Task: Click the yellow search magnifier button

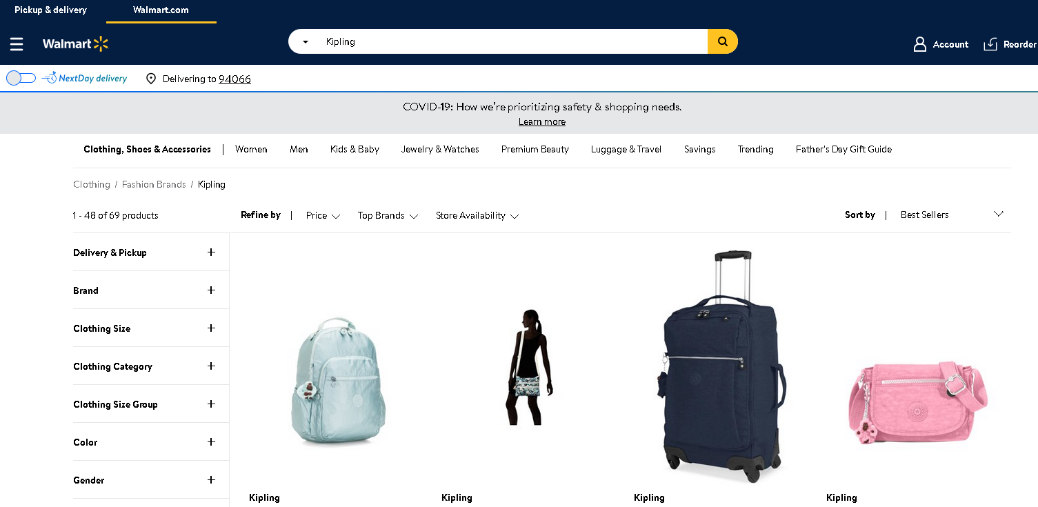Action: (722, 41)
